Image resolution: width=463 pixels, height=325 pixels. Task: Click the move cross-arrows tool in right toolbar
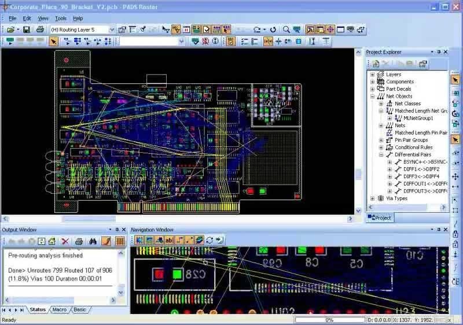tap(455, 176)
